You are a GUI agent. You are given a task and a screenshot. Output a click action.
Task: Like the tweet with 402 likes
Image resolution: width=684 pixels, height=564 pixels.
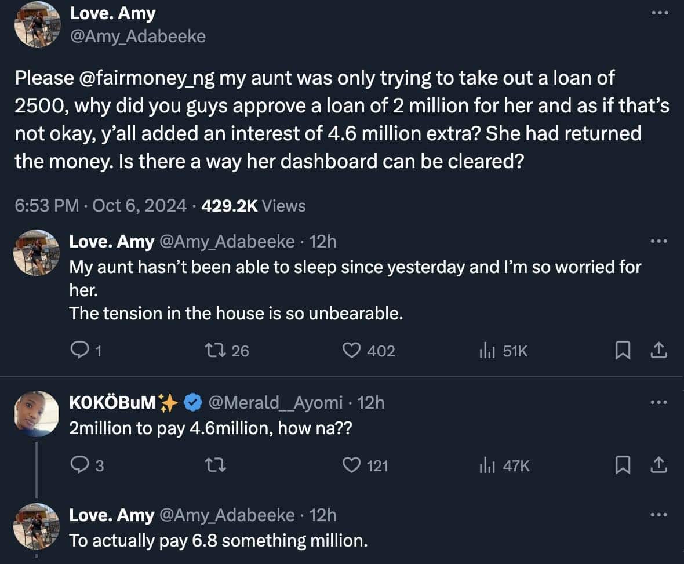(350, 350)
